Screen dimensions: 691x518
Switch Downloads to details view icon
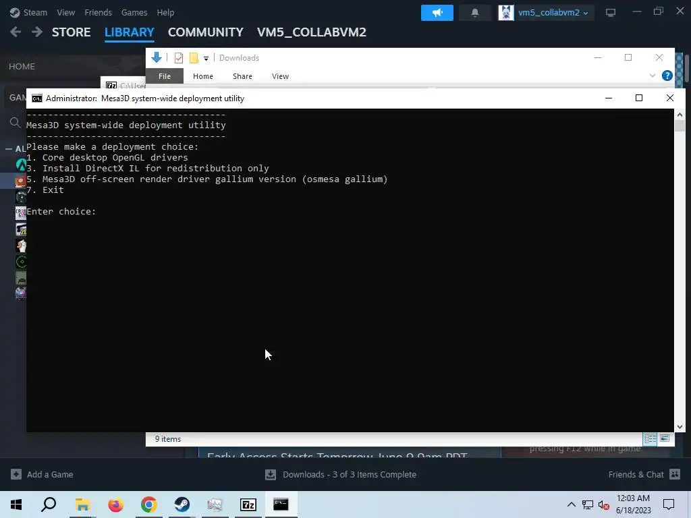(650, 438)
